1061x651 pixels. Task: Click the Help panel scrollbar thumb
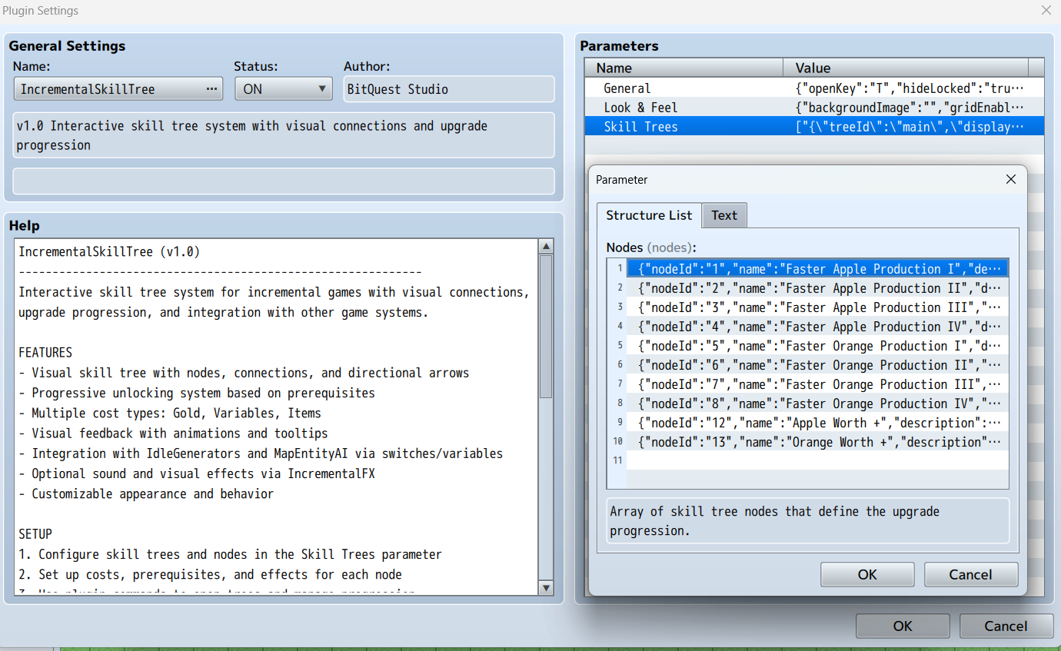tap(546, 326)
